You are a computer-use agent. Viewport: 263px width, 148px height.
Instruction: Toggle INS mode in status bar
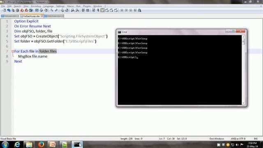(x=256, y=139)
